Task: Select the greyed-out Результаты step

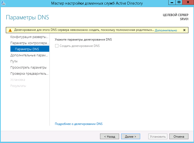Action: click(18, 86)
